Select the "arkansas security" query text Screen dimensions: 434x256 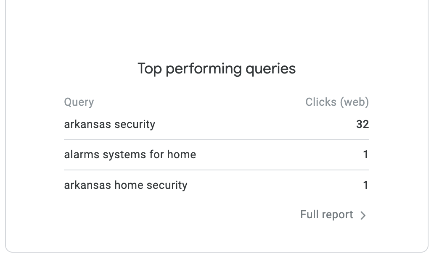click(x=109, y=125)
